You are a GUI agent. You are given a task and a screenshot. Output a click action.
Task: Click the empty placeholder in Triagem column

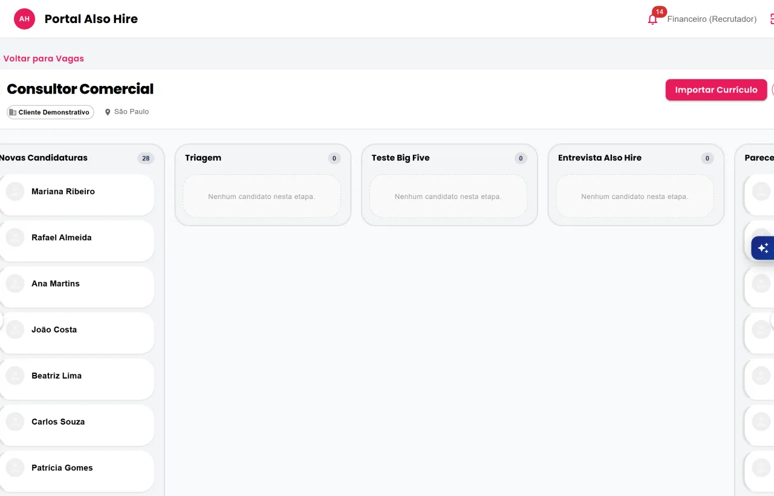coord(262,197)
